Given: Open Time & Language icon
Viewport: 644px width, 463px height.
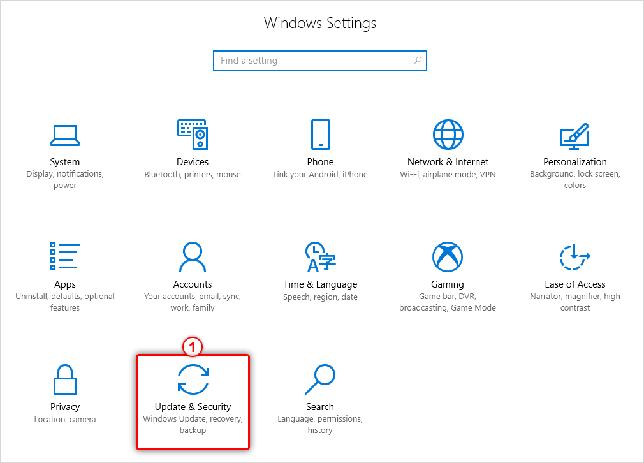Looking at the screenshot, I should (x=320, y=257).
